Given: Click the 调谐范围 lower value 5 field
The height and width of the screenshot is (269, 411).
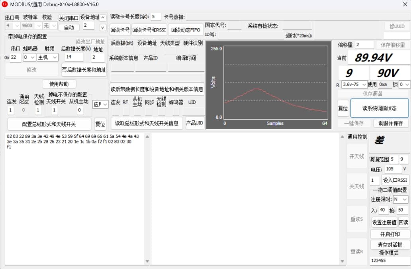Looking at the screenshot, I should pyautogui.click(x=394, y=159).
